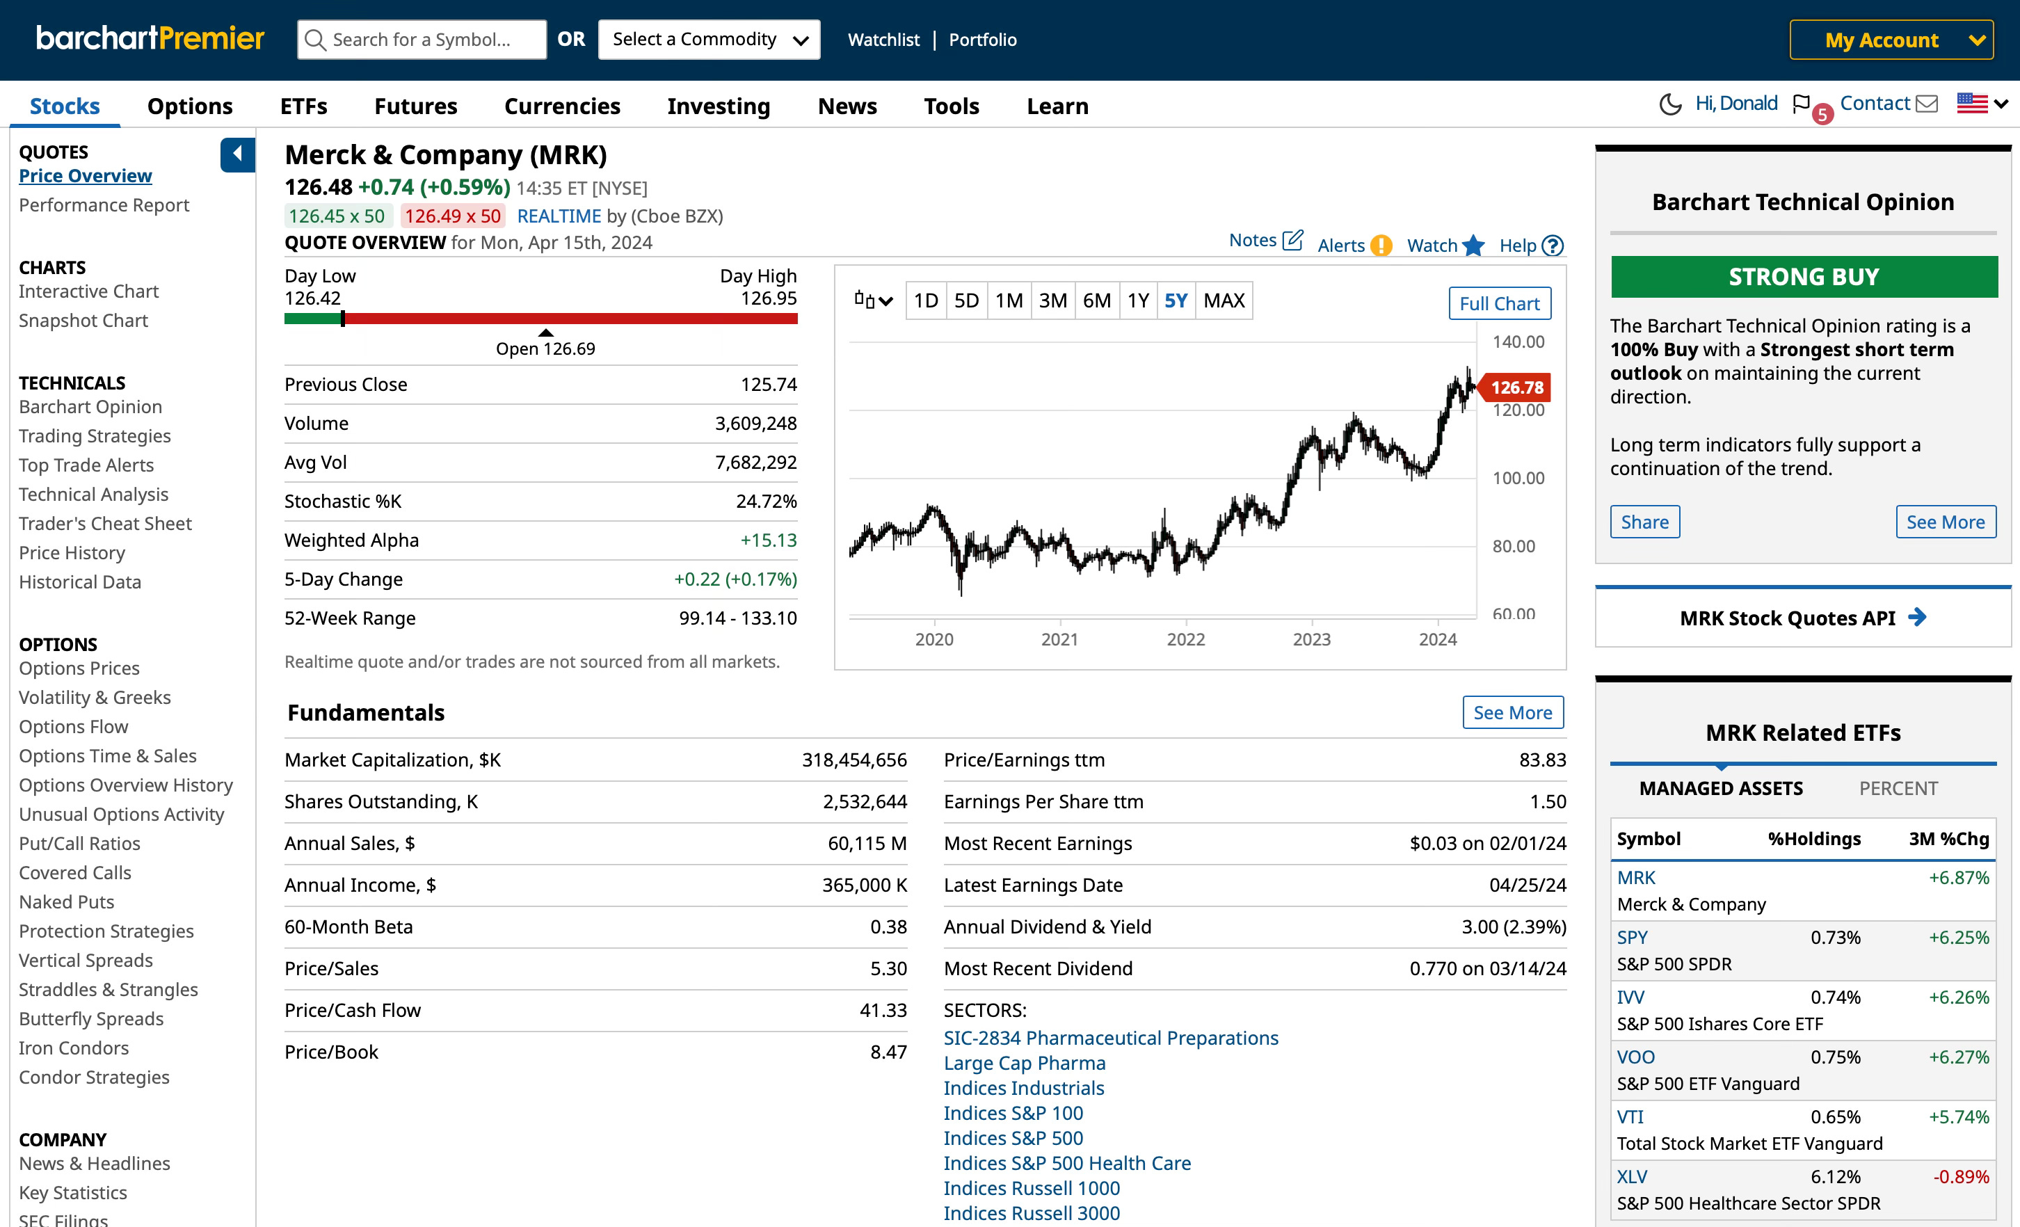The image size is (2020, 1227).
Task: Click the Open 126.69 triangle marker
Action: pos(545,332)
